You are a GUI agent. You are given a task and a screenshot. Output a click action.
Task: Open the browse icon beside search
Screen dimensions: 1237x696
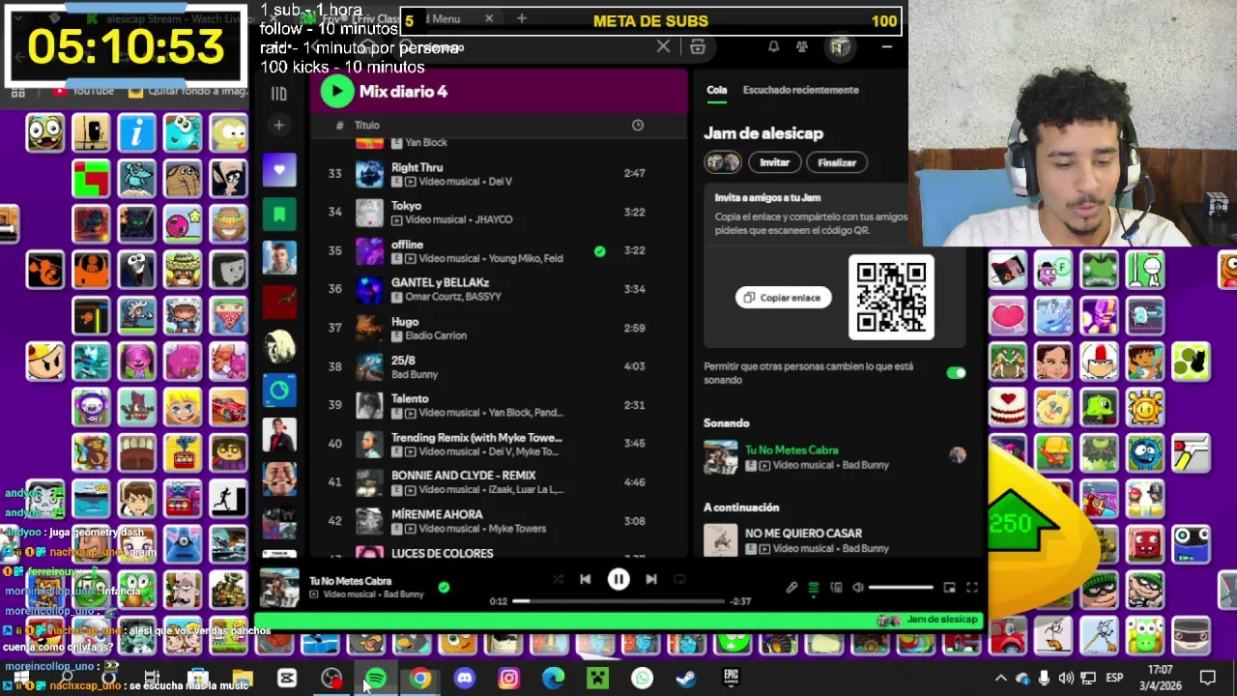[698, 46]
